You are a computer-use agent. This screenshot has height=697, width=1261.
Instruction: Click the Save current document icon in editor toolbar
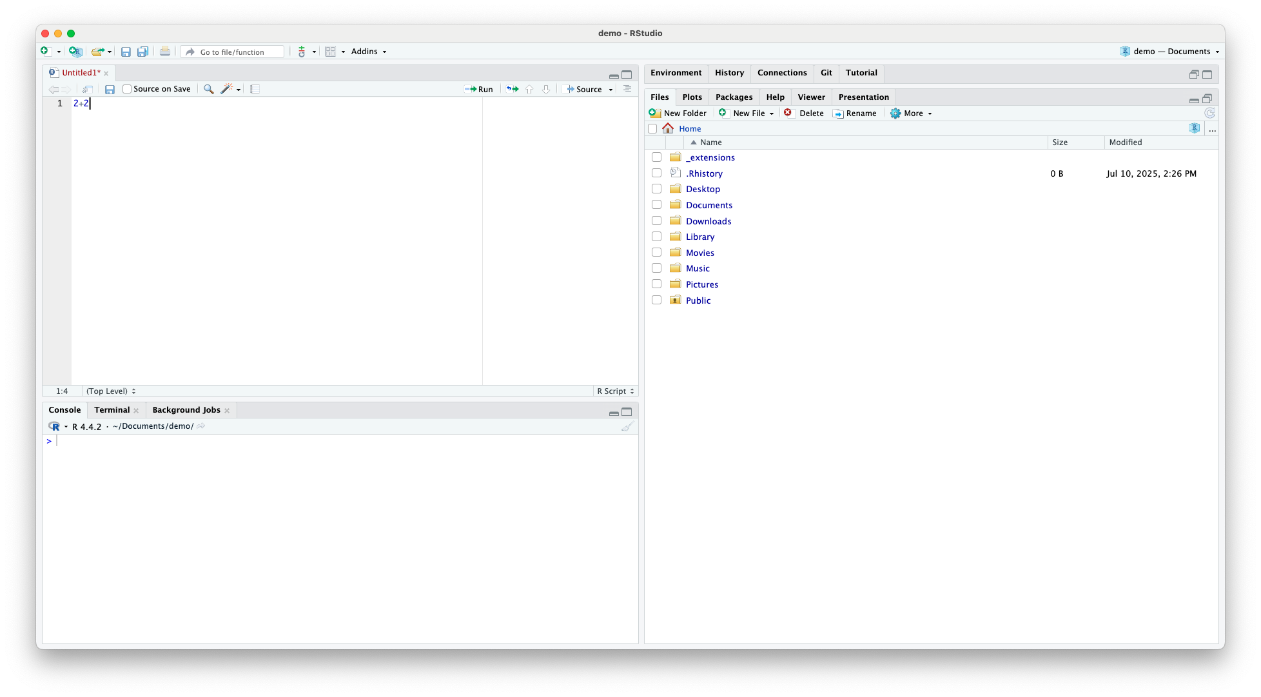tap(110, 90)
